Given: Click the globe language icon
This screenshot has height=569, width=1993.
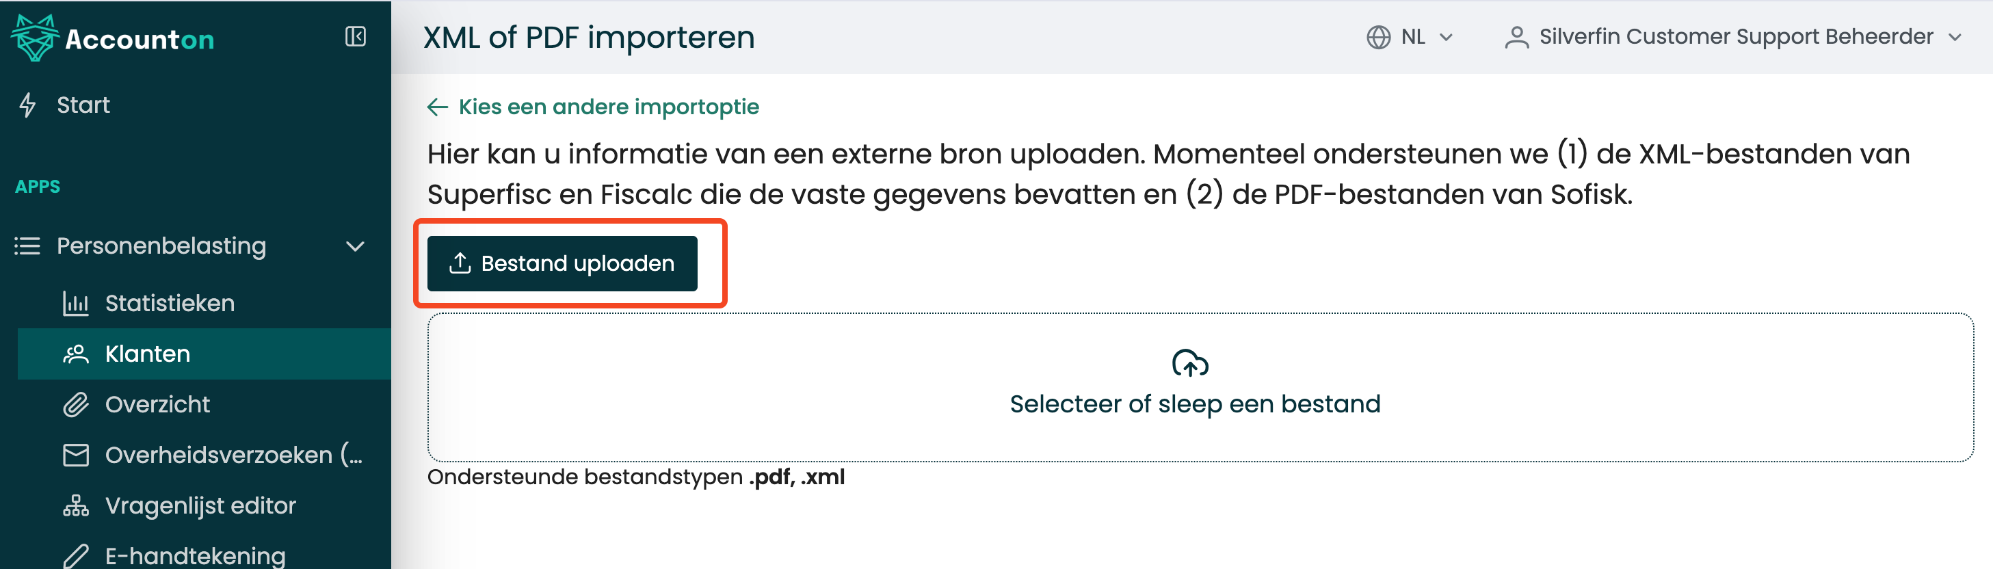Looking at the screenshot, I should tap(1378, 37).
